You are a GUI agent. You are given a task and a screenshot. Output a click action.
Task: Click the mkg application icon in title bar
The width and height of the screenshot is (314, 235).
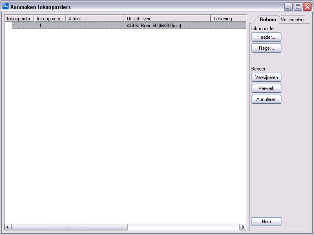point(5,7)
